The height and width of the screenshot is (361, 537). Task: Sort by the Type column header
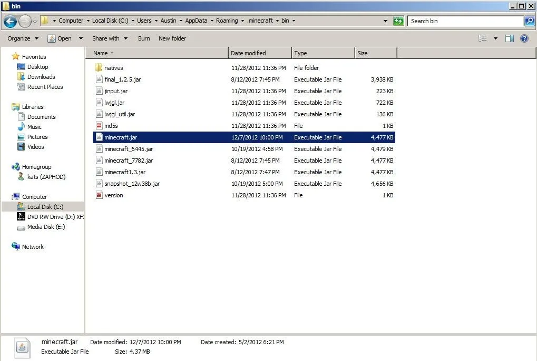tap(323, 53)
